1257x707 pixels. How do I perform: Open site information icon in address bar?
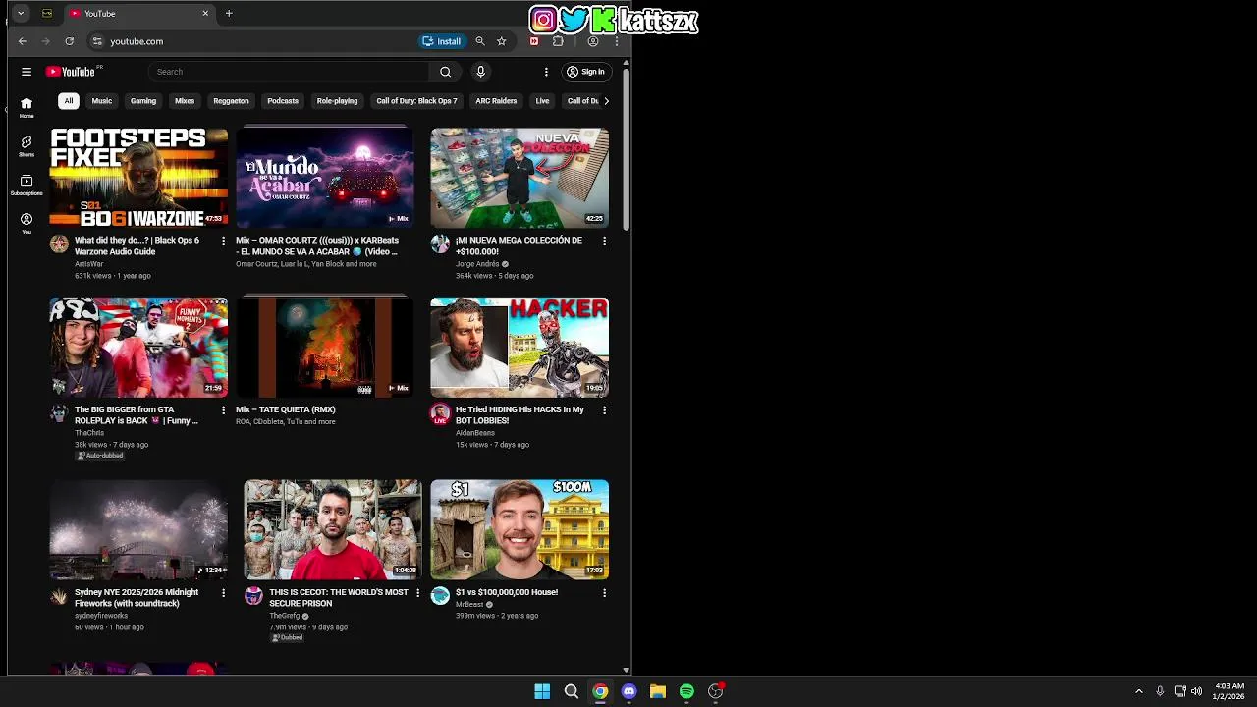[x=96, y=41]
